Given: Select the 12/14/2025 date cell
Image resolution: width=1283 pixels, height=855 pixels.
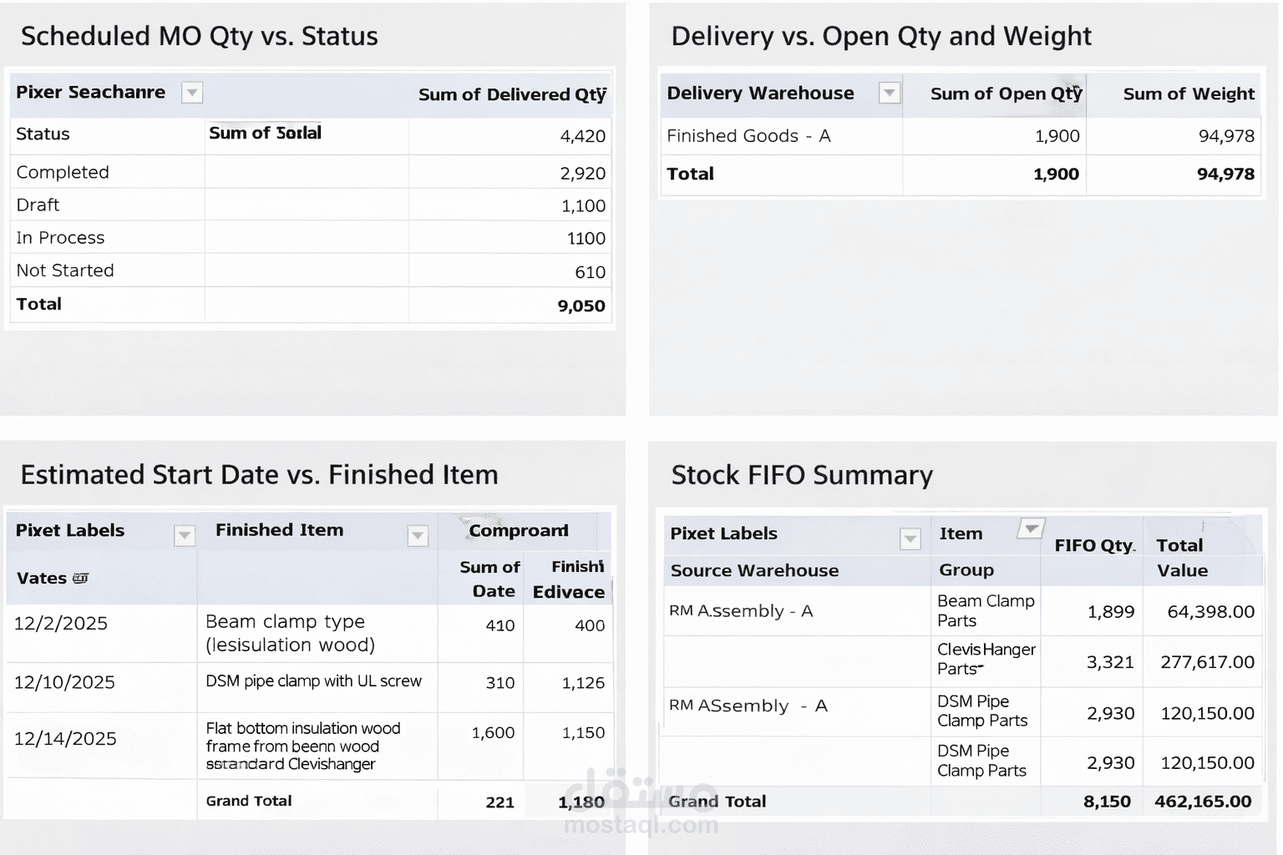Looking at the screenshot, I should 65,739.
